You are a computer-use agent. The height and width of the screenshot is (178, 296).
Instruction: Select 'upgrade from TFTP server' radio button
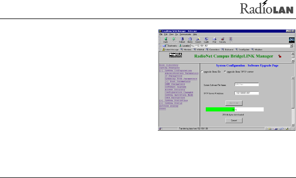(225, 72)
